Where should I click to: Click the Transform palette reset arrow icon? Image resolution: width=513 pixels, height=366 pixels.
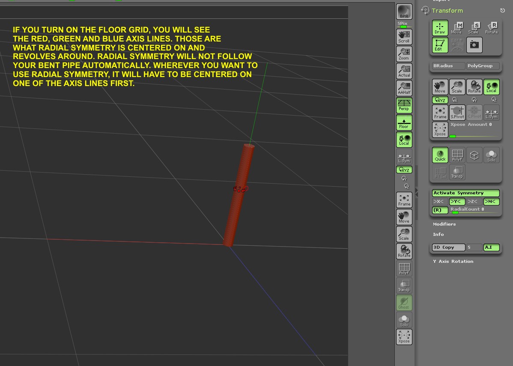[503, 10]
